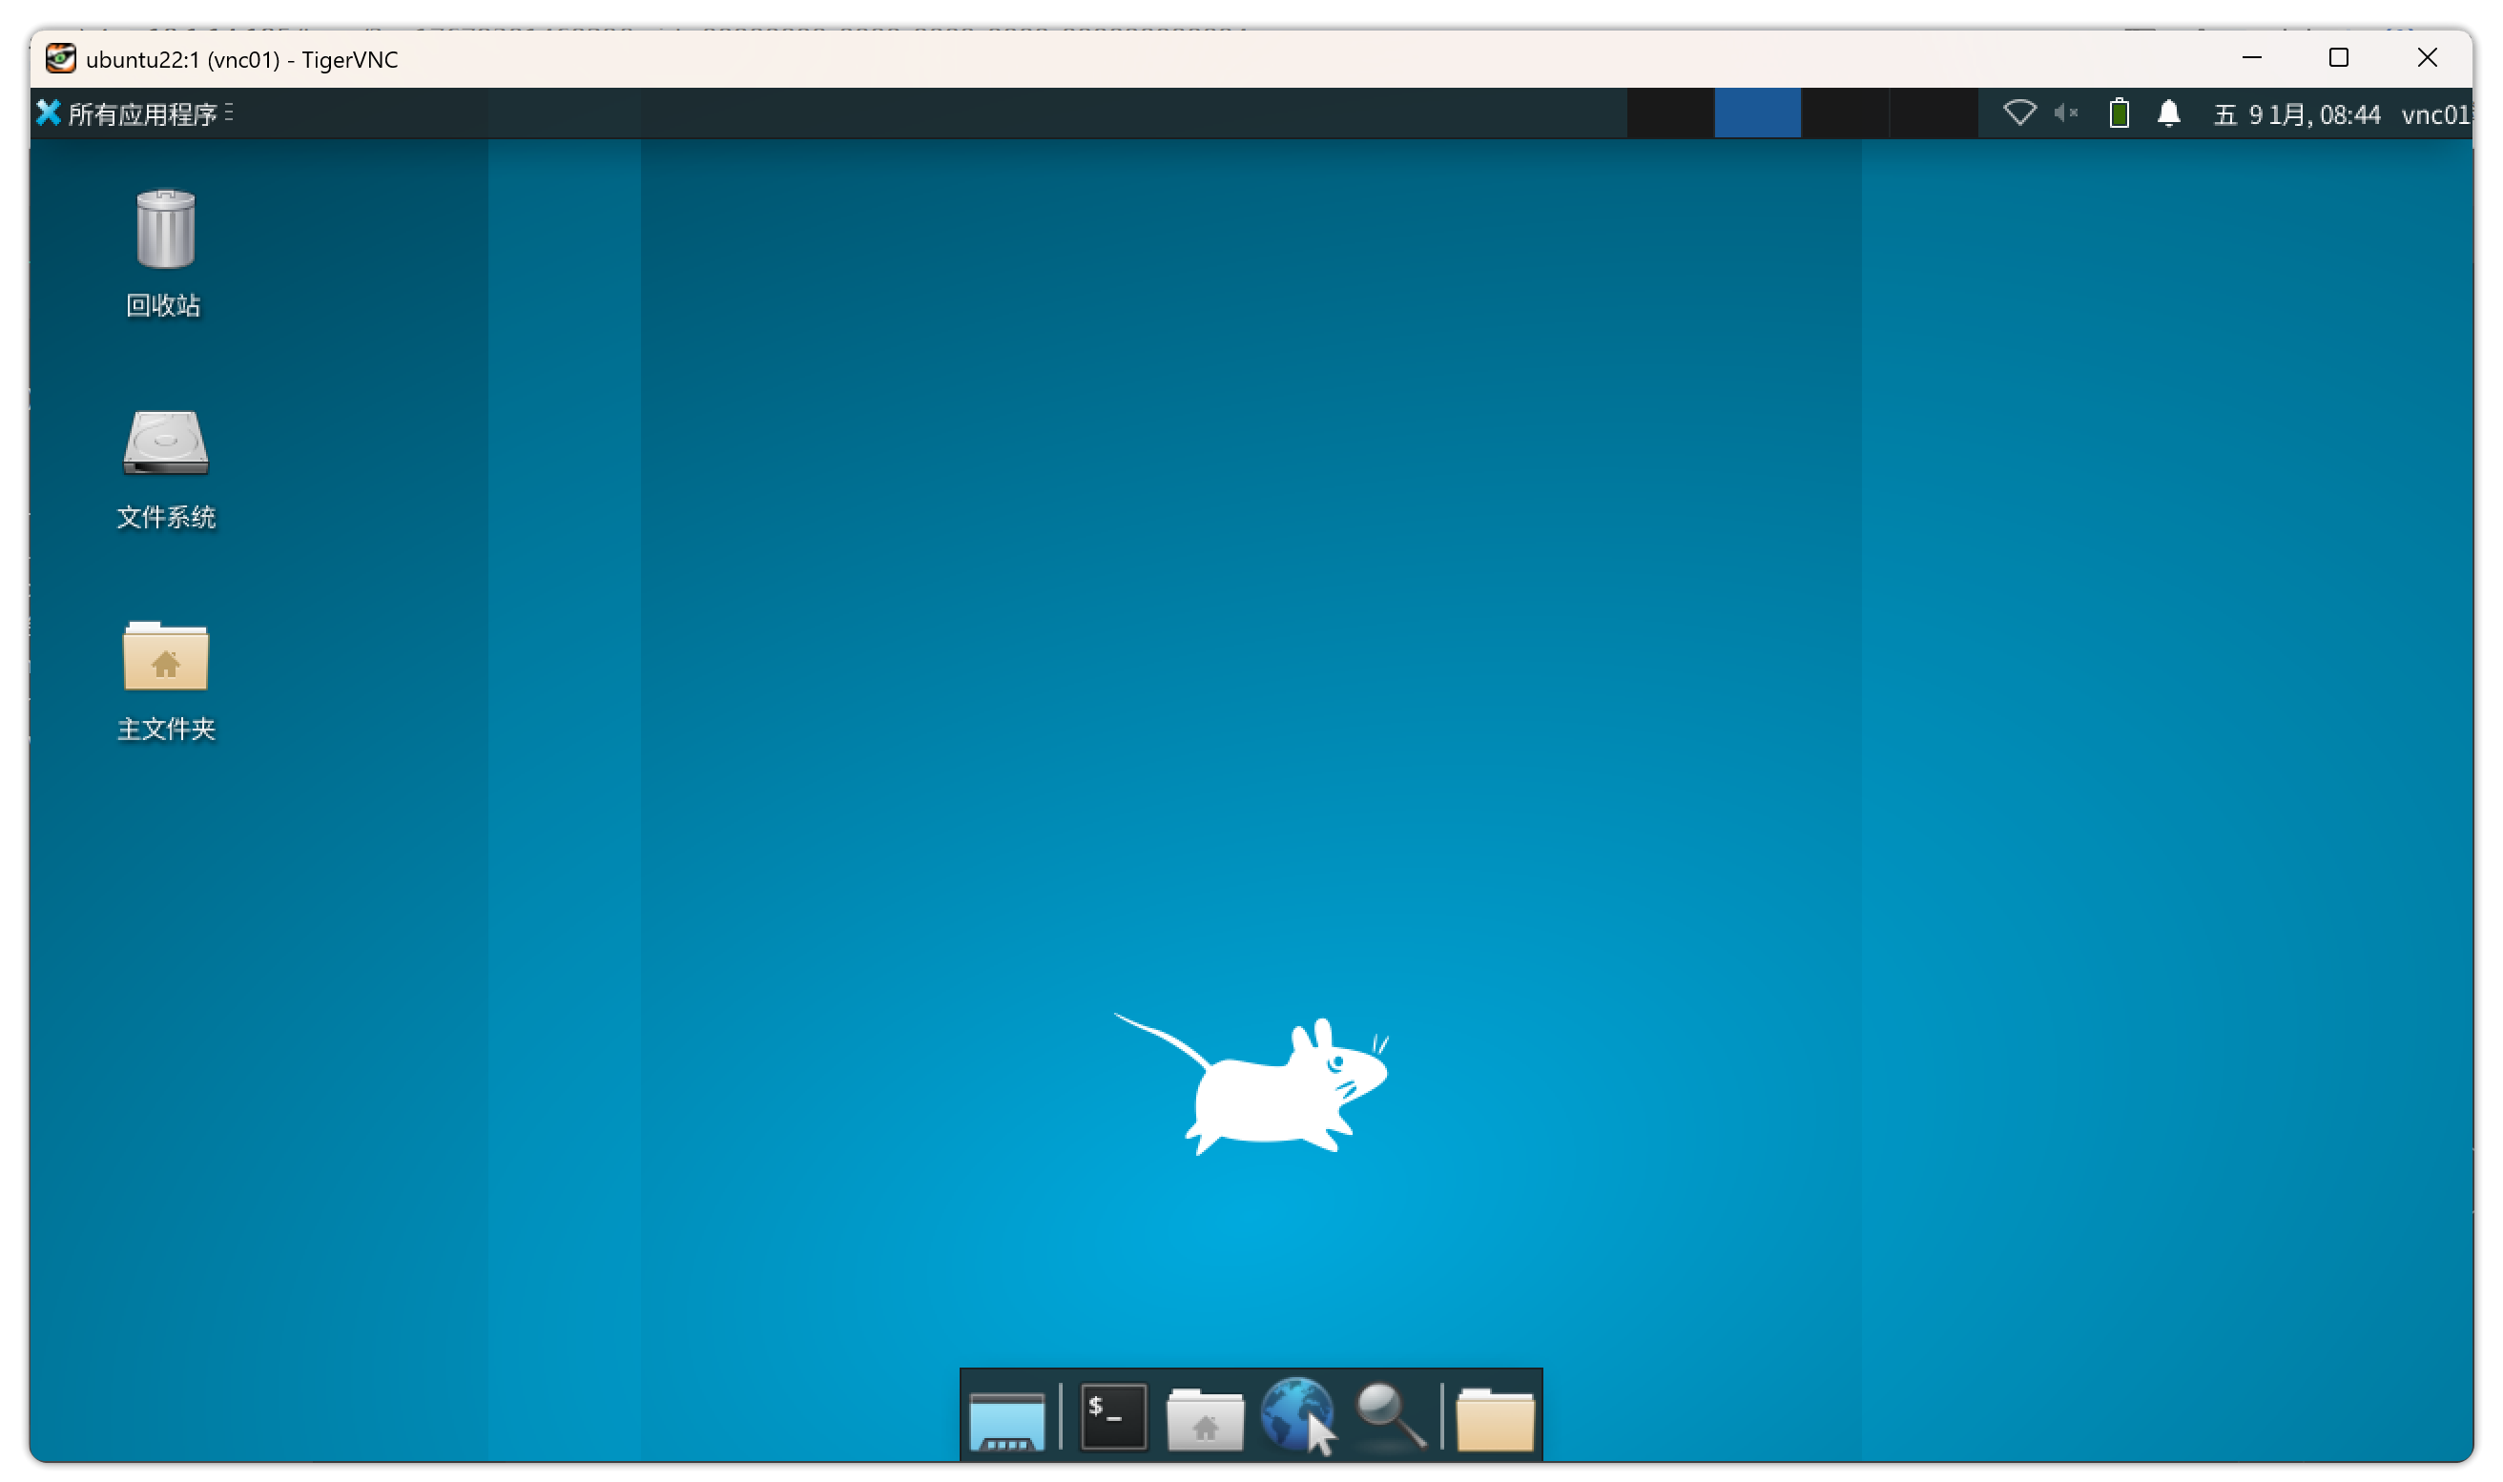
Task: Open the home folder file manager in dock
Action: tap(1205, 1418)
